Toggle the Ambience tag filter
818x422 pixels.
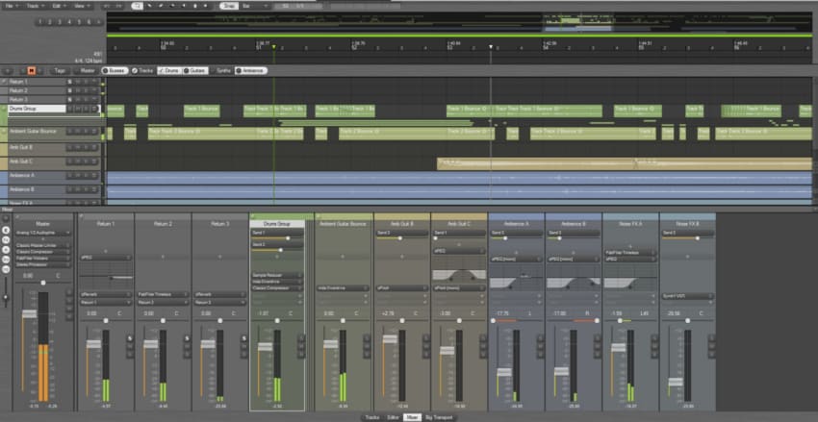pos(250,70)
